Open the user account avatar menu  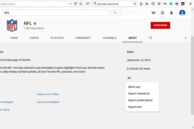182,13
